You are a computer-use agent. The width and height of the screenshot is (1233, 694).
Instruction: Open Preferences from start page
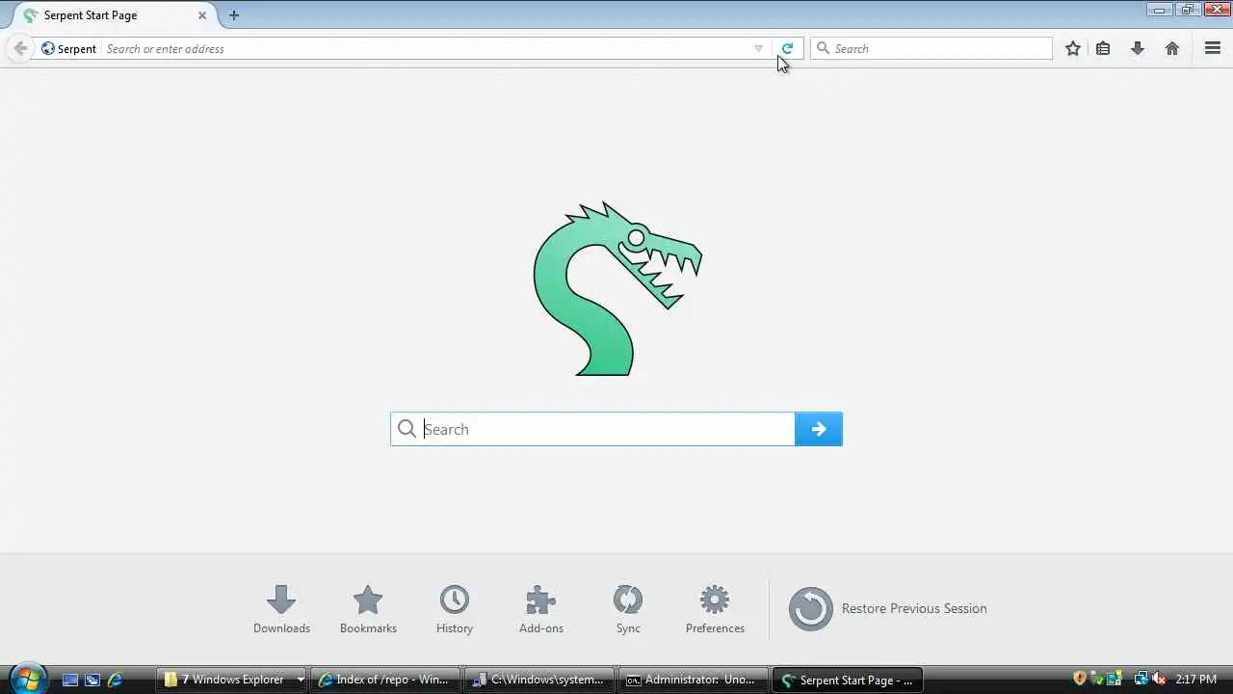[x=715, y=609]
